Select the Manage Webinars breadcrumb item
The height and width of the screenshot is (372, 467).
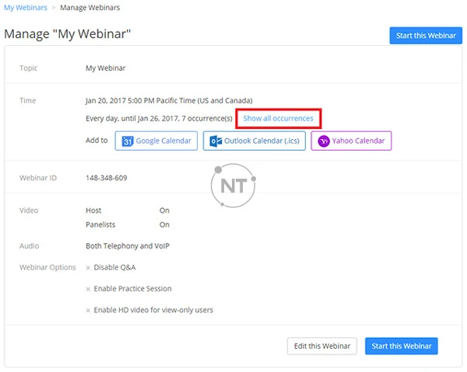[91, 8]
